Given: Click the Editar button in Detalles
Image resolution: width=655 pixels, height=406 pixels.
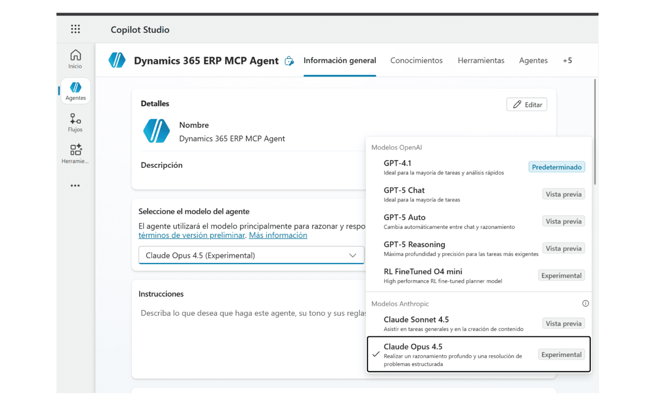Looking at the screenshot, I should coord(526,105).
